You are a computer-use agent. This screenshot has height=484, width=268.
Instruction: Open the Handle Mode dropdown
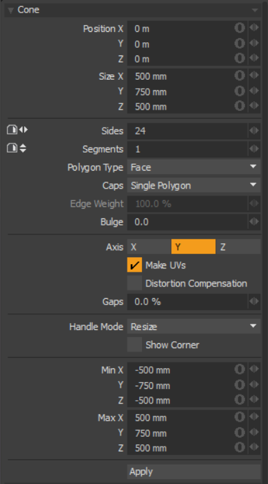[x=194, y=327]
